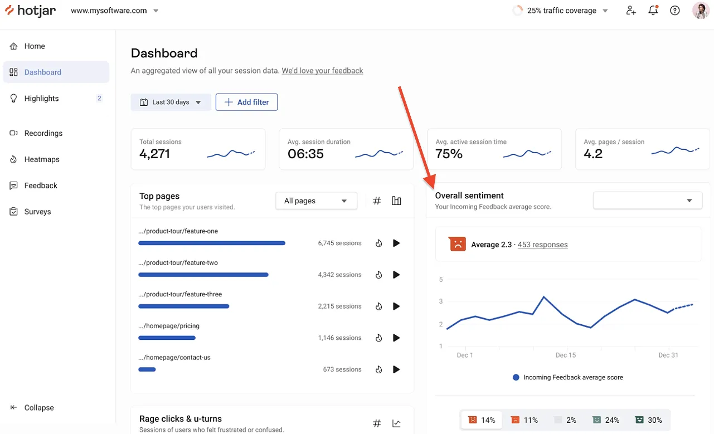Open the help question mark icon

click(x=675, y=11)
